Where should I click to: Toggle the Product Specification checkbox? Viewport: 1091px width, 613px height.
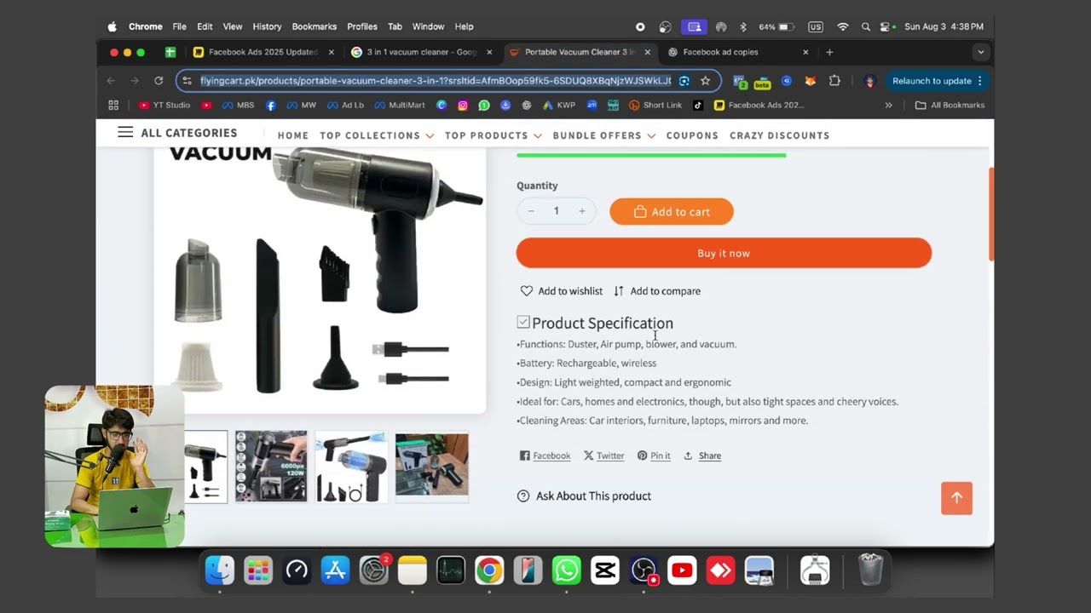(523, 322)
